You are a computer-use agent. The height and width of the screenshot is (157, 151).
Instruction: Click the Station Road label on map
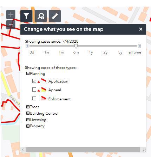15,101
